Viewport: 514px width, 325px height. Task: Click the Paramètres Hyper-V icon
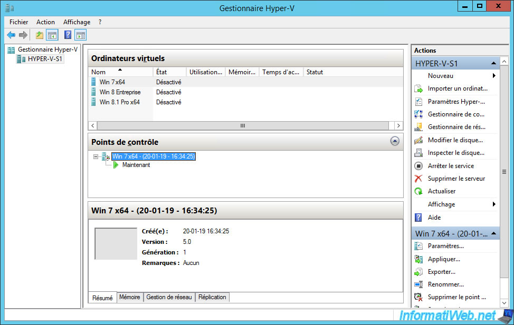tap(418, 102)
